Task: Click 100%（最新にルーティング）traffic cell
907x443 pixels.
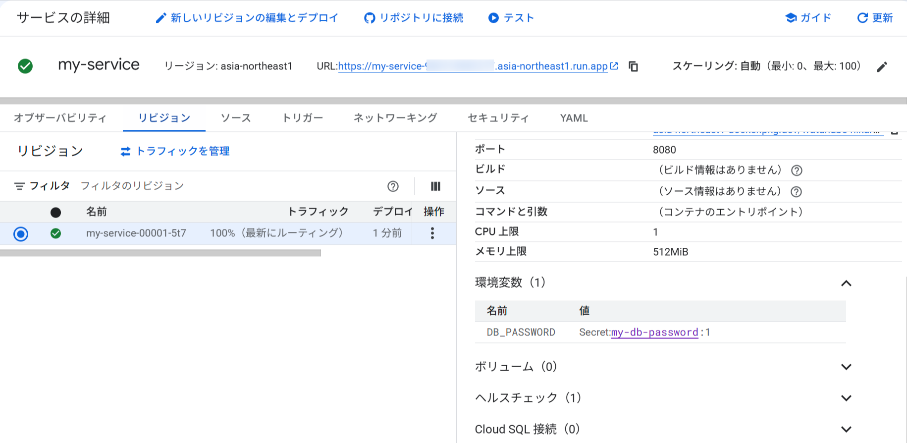Action: click(277, 233)
